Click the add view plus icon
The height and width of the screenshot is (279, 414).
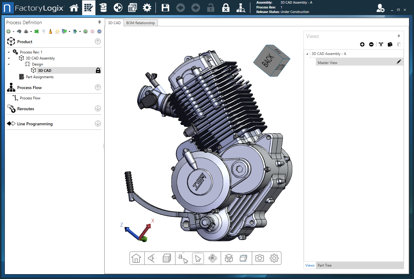pyautogui.click(x=362, y=44)
